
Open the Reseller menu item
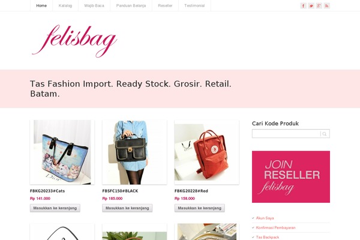(165, 5)
